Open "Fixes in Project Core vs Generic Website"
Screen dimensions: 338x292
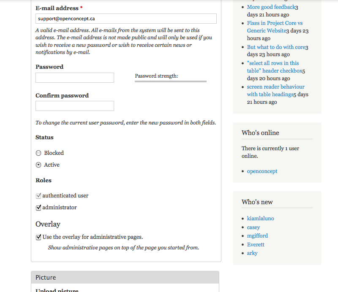[x=275, y=23]
